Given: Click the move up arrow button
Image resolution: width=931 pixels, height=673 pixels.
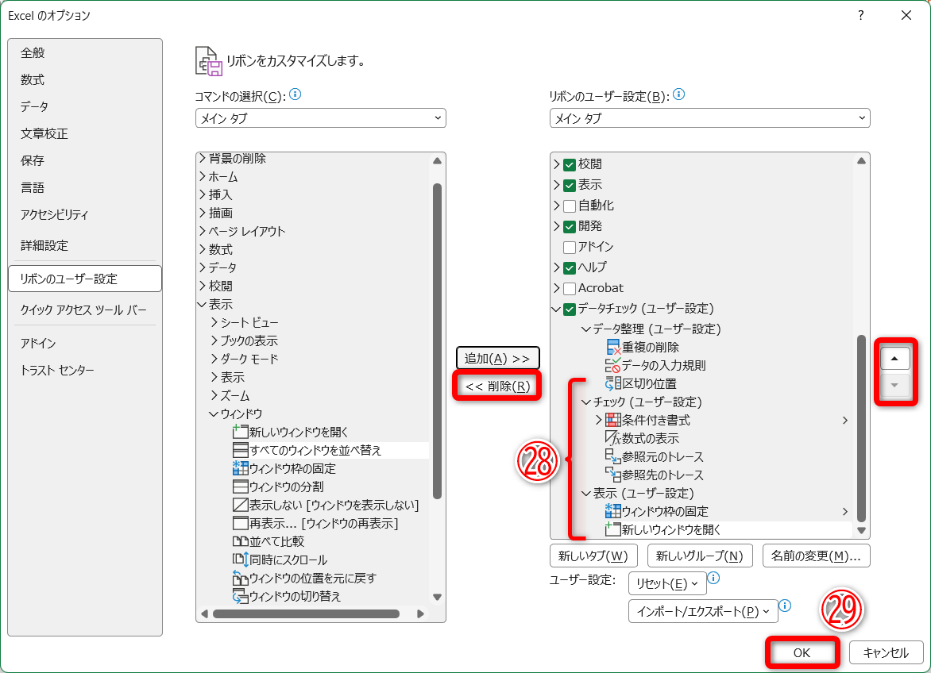Looking at the screenshot, I should point(894,358).
